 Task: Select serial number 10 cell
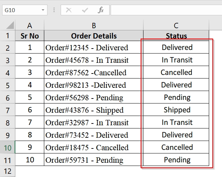coord(30,160)
